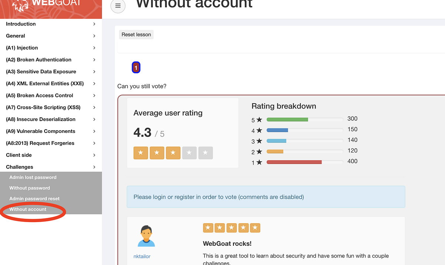Open the (A2) Broken Authentication section
The height and width of the screenshot is (265, 445).
(39, 60)
